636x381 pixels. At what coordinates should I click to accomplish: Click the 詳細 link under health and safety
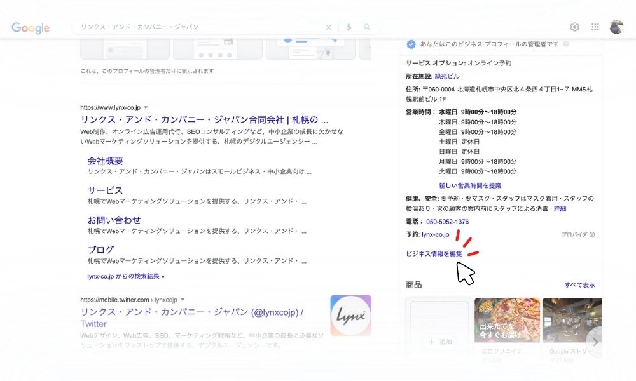(560, 208)
